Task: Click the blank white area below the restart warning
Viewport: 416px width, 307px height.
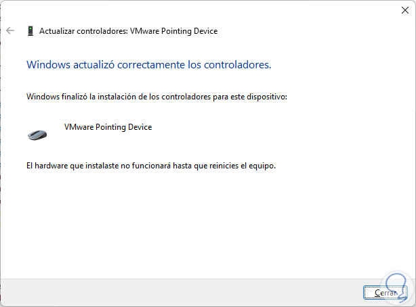Action: point(203,223)
